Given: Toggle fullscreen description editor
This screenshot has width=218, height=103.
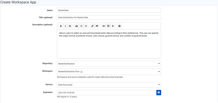Looking at the screenshot, I should tap(113, 26).
